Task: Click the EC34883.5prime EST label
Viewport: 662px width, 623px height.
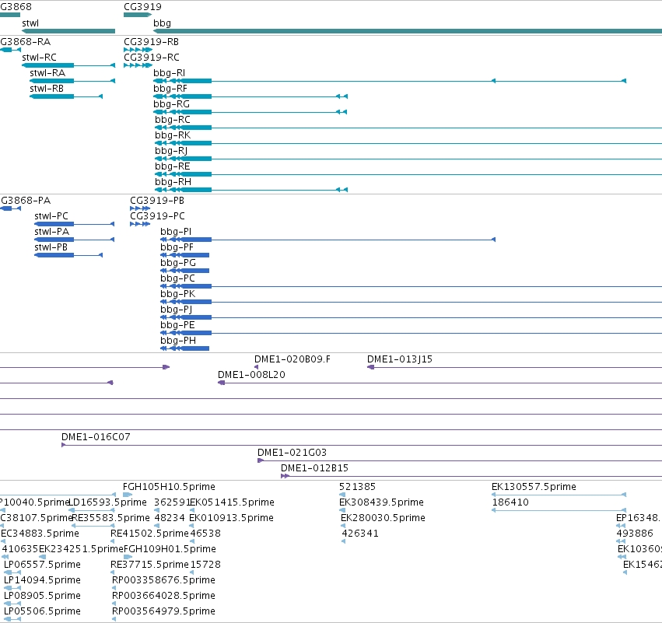Action: click(x=40, y=534)
